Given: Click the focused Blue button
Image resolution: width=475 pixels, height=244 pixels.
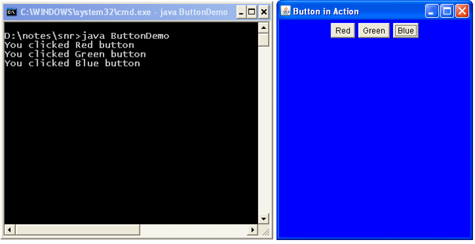Looking at the screenshot, I should click(406, 30).
